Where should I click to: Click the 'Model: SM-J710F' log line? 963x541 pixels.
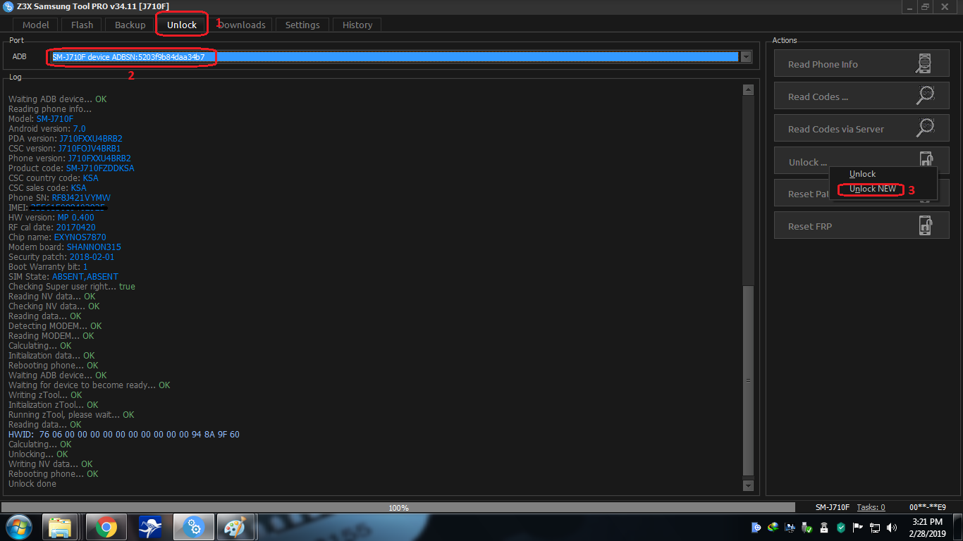41,119
